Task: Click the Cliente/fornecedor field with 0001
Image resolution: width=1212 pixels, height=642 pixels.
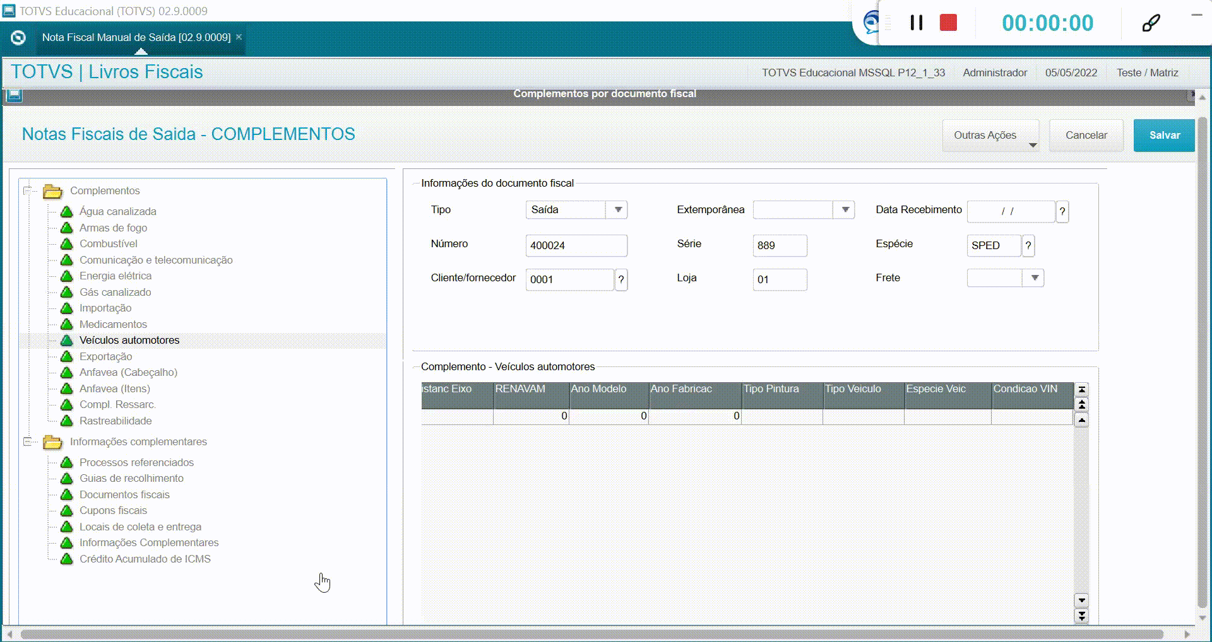Action: click(x=569, y=279)
